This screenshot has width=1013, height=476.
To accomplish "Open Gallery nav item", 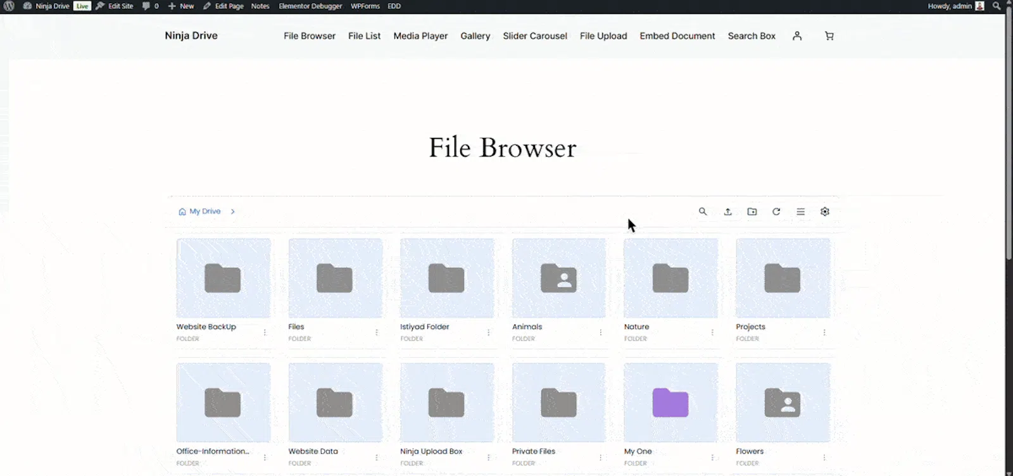I will click(475, 36).
